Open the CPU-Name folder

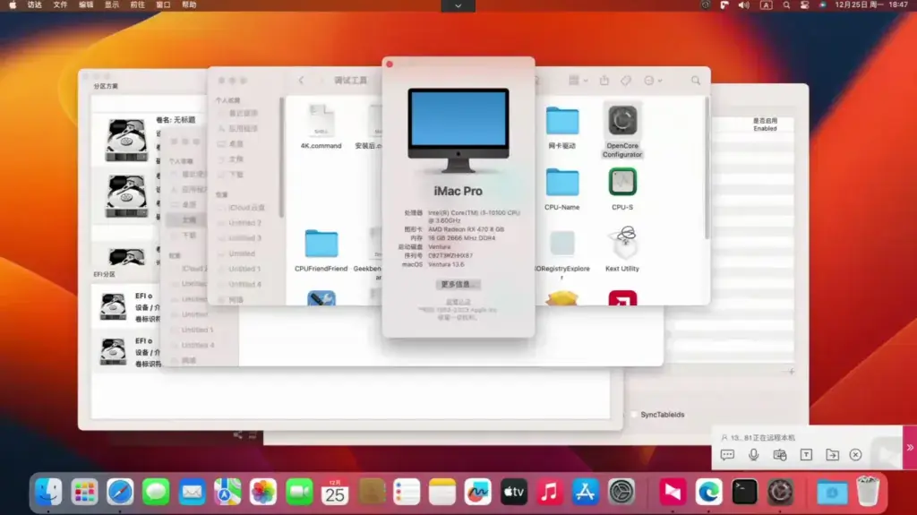pyautogui.click(x=562, y=183)
